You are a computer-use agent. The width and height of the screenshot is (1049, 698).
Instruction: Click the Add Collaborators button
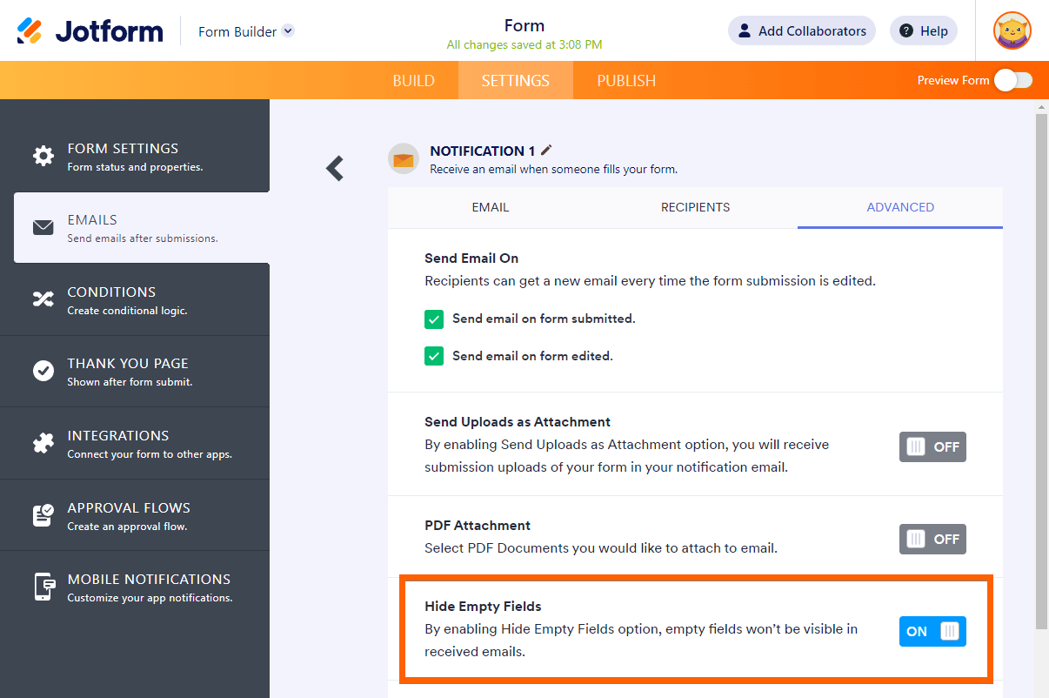pos(801,31)
